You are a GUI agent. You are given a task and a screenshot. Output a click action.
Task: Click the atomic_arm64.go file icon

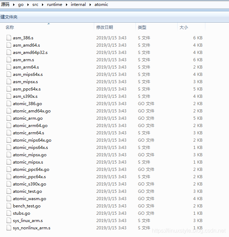[x=9, y=125]
